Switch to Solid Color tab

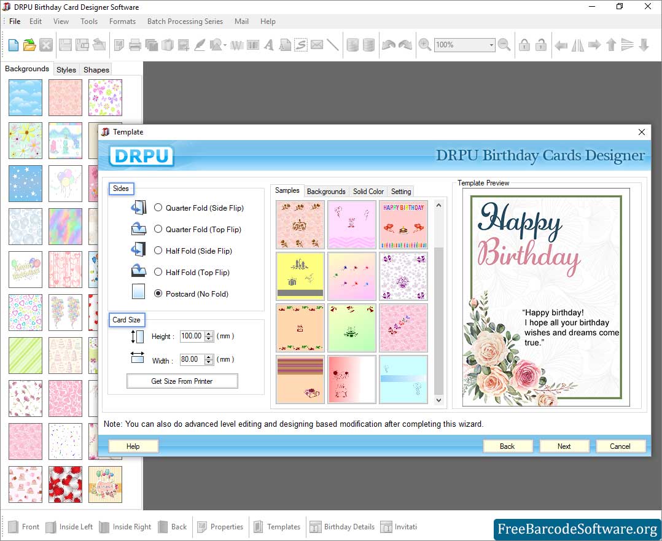coord(368,192)
